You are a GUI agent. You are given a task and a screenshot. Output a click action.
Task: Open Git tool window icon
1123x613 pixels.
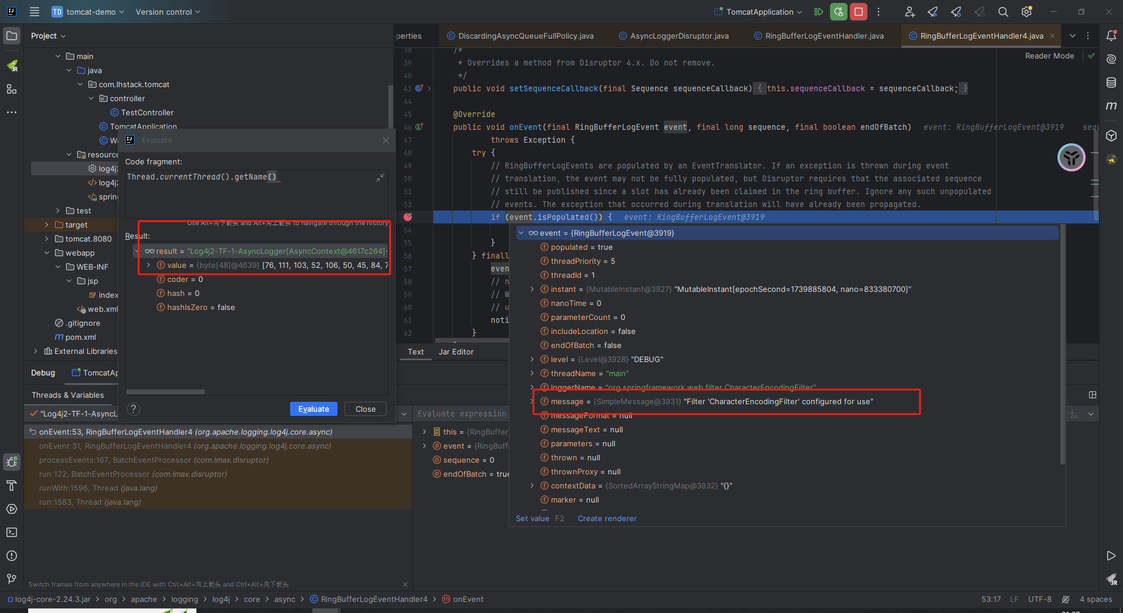tap(12, 579)
